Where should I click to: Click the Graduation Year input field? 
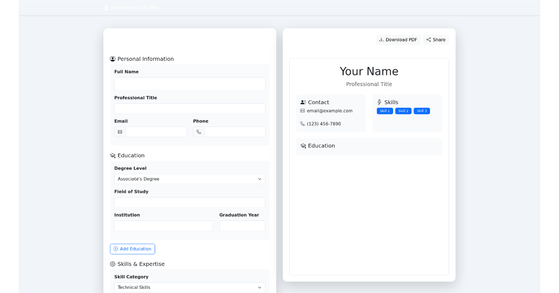(242, 226)
